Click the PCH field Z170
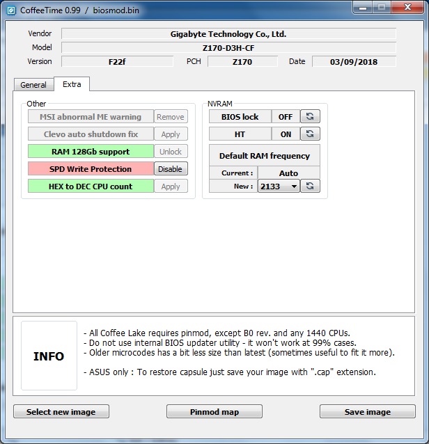Screen dimensions: 429x444 [x=242, y=61]
